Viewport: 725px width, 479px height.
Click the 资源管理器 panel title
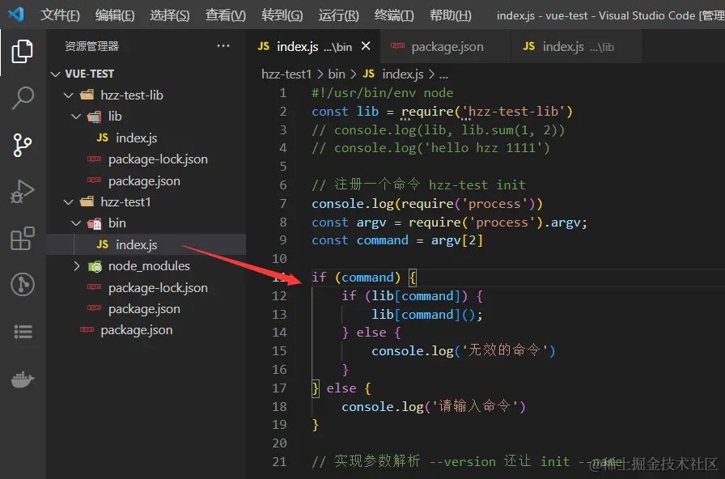tap(91, 46)
